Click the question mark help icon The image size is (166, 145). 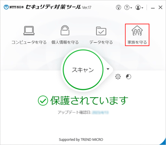(x=127, y=8)
